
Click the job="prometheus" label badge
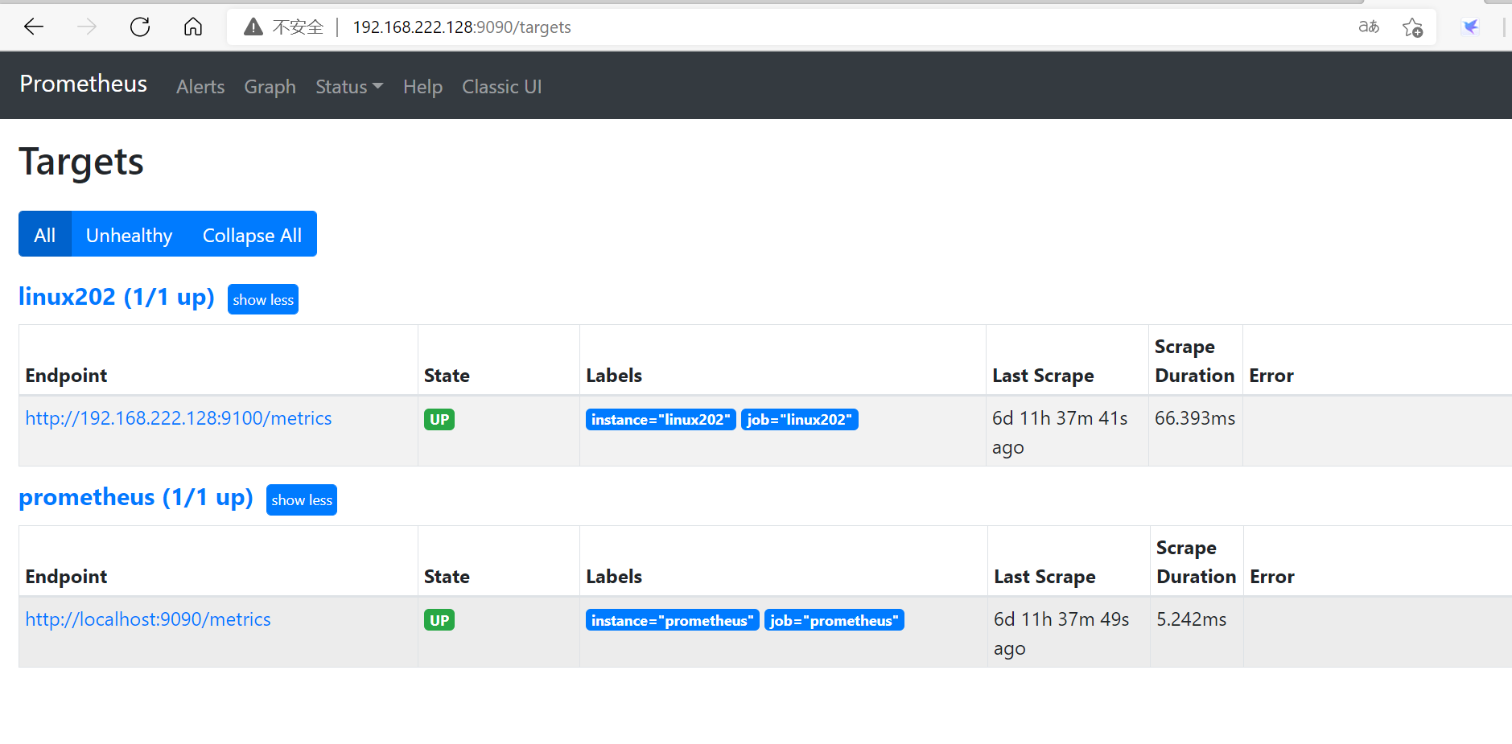pyautogui.click(x=834, y=620)
